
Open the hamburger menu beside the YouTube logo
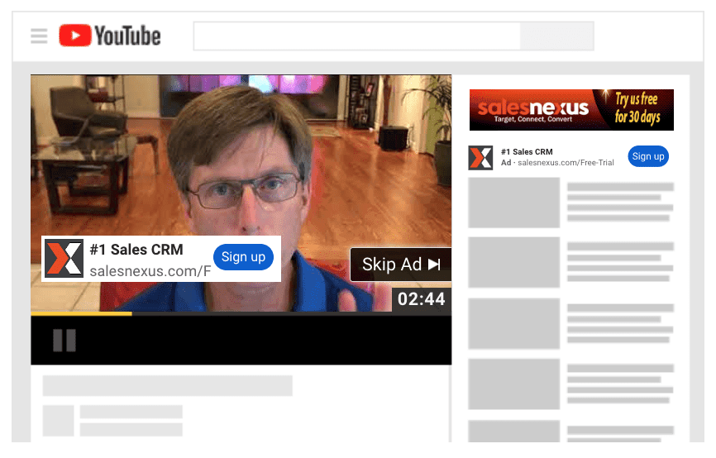tap(39, 36)
